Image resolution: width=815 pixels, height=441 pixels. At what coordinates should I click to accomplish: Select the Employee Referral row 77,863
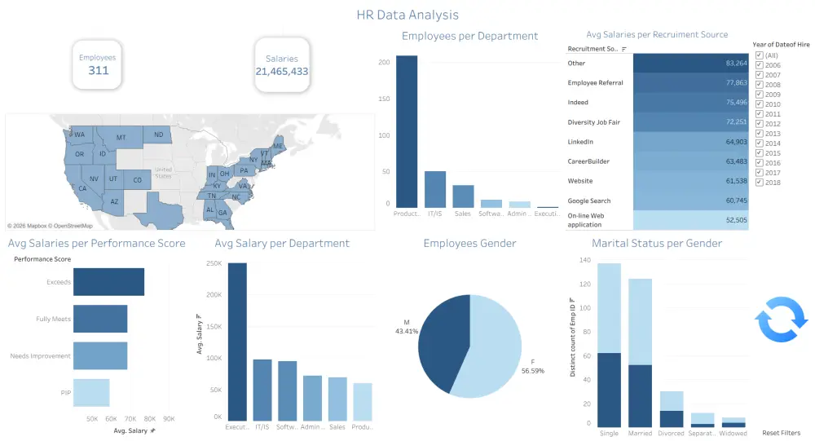(657, 82)
